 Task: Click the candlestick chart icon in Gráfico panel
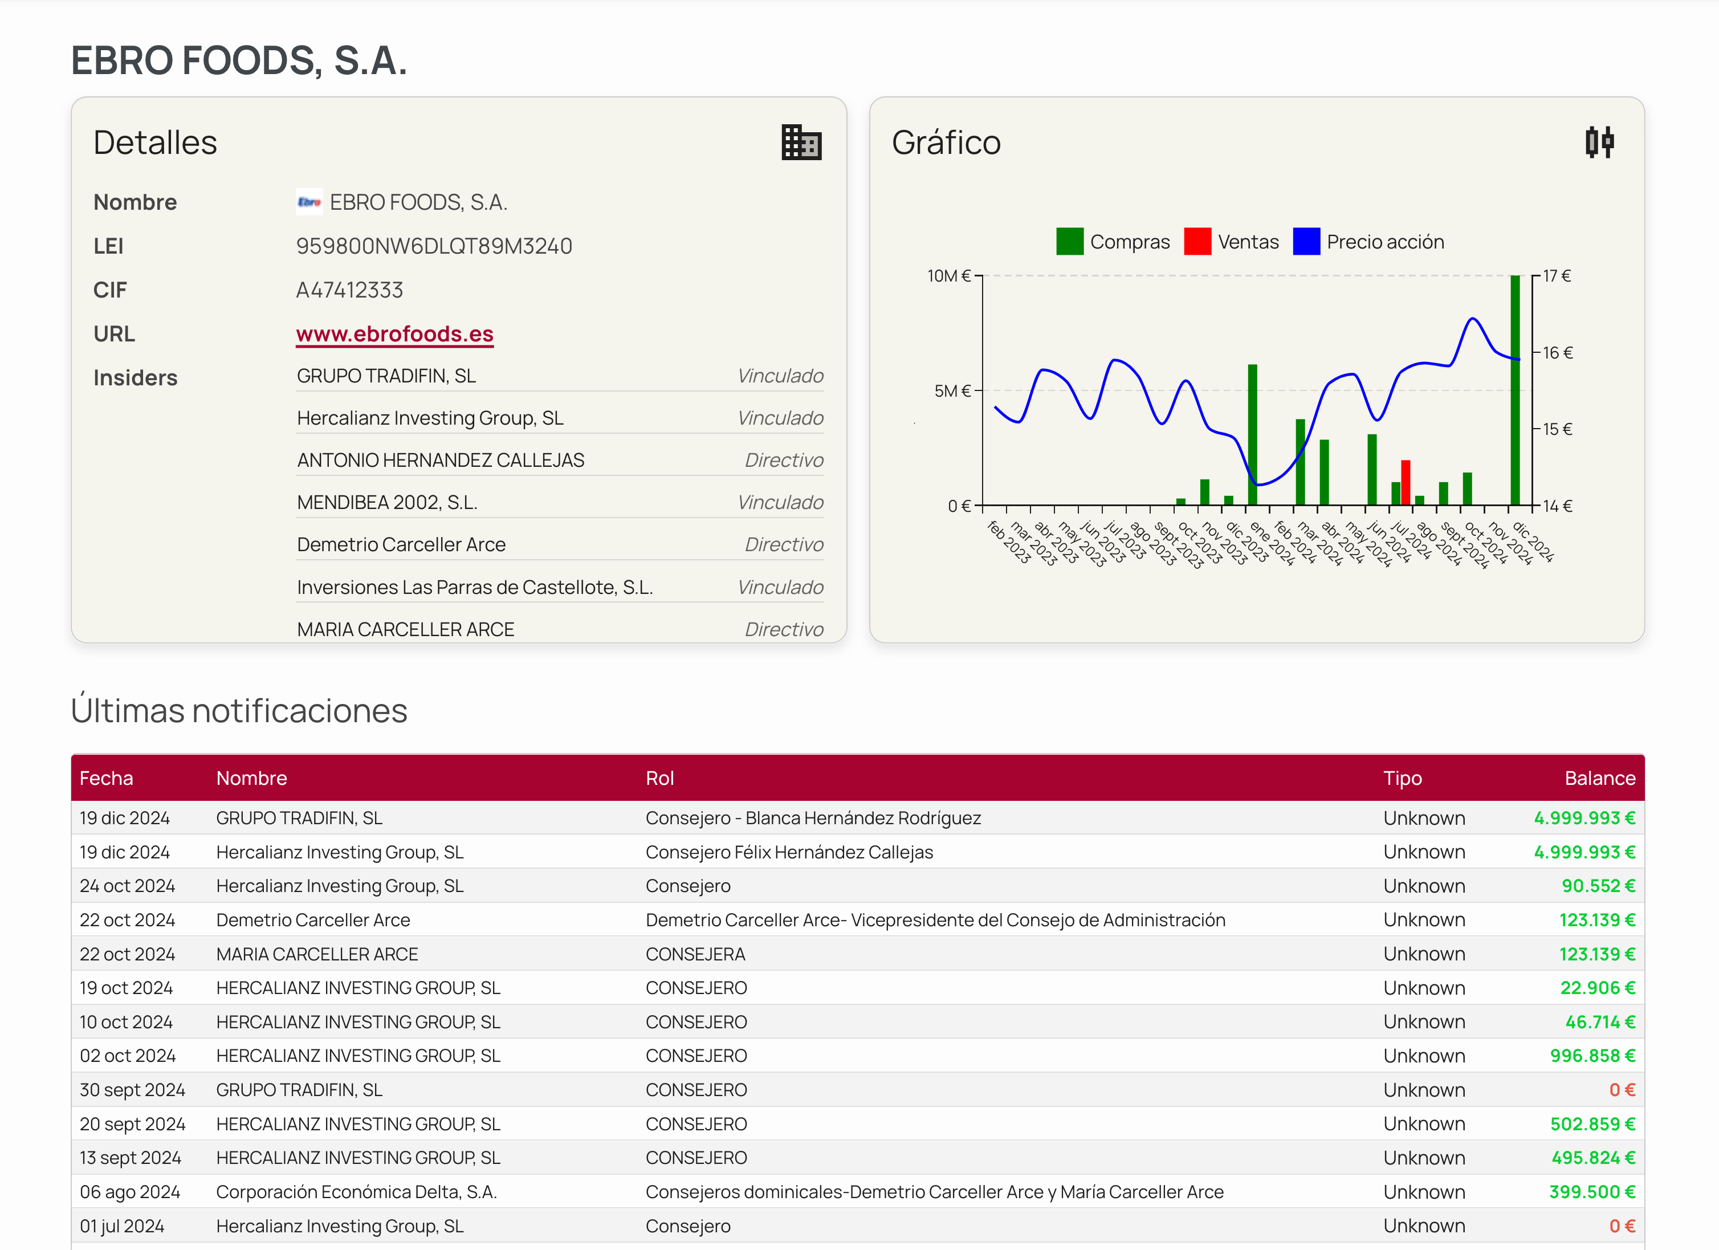[1599, 142]
